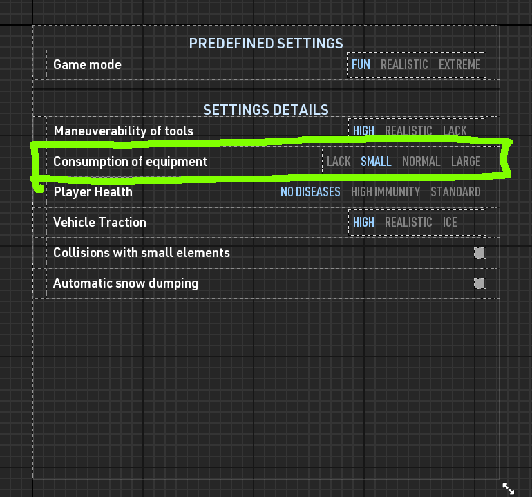Screen dimensions: 532x497
Task: Select SMALL consumption of equipment
Action: (376, 162)
